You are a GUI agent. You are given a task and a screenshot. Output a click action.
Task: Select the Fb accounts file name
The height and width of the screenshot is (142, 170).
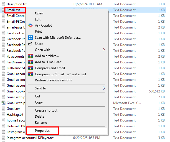click(x=16, y=56)
